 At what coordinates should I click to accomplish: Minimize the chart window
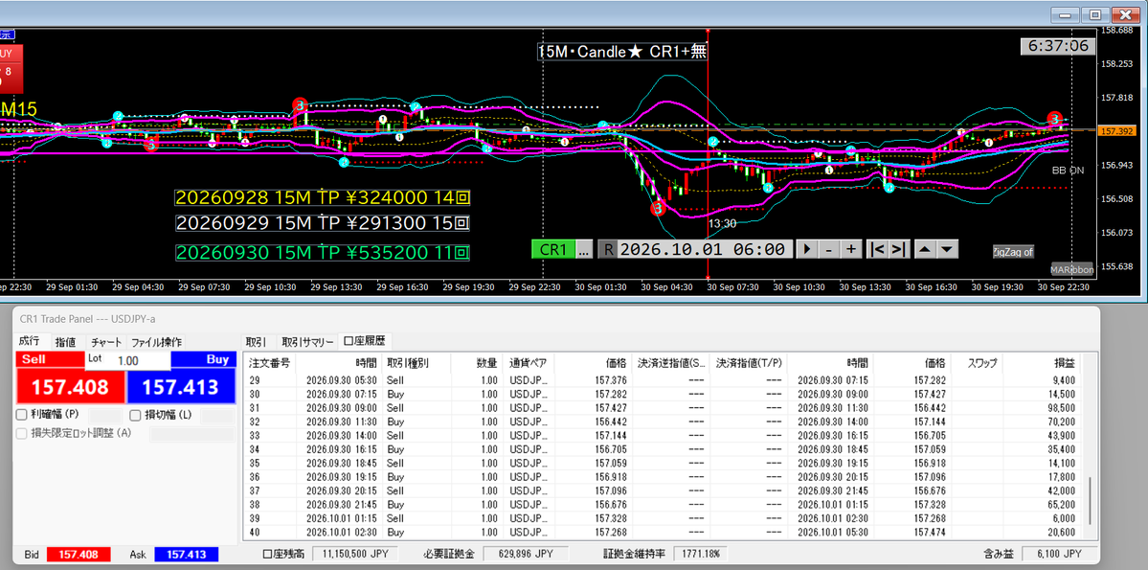click(1066, 14)
